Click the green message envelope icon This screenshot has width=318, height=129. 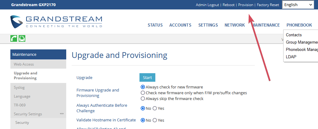[22, 38]
